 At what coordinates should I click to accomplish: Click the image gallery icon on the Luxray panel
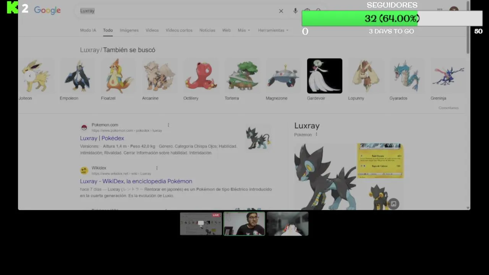tap(393, 204)
